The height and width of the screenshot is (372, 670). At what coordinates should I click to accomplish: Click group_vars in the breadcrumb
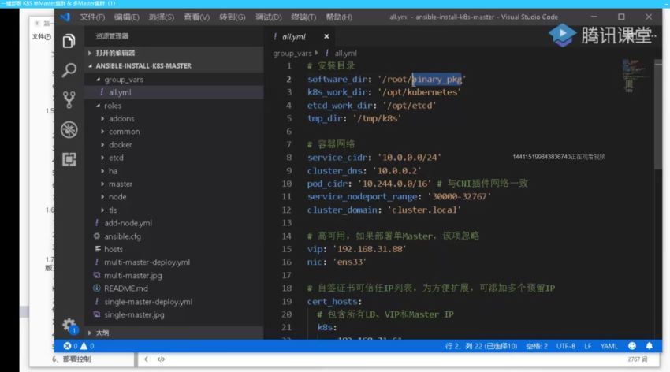292,54
